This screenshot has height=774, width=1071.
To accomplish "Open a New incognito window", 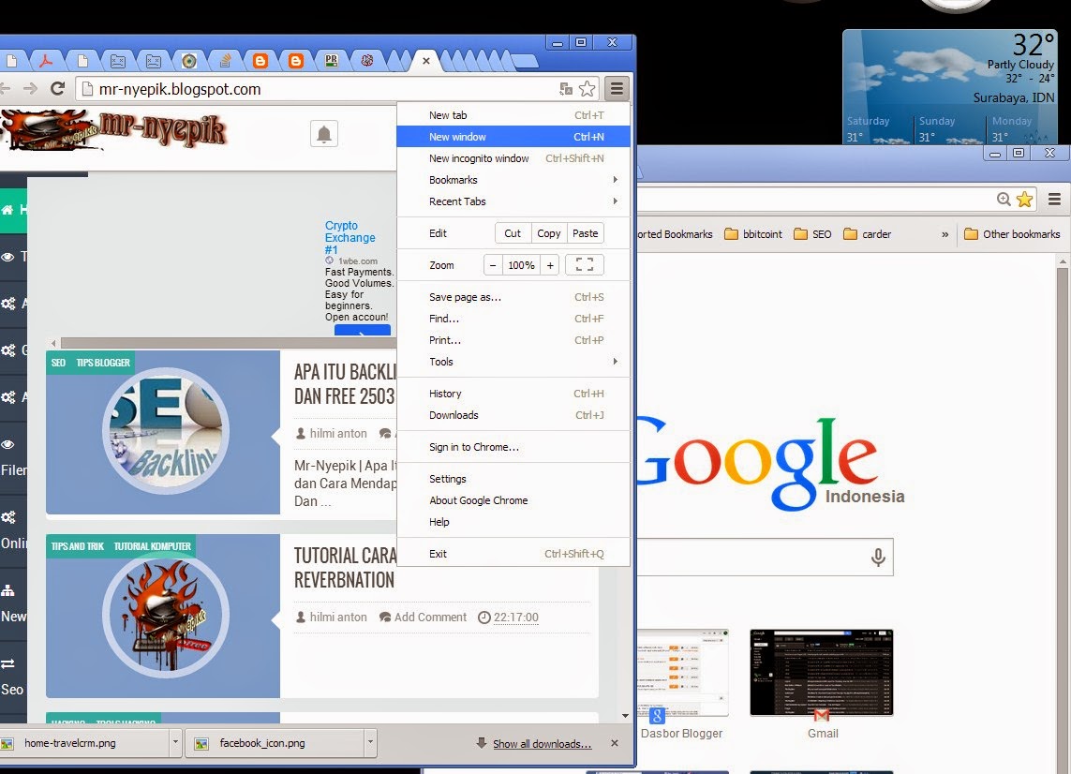I will 513,158.
